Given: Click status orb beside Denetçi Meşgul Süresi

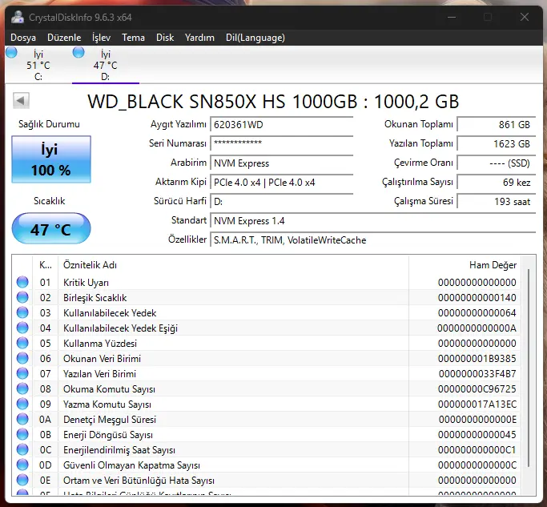Looking at the screenshot, I should point(22,419).
